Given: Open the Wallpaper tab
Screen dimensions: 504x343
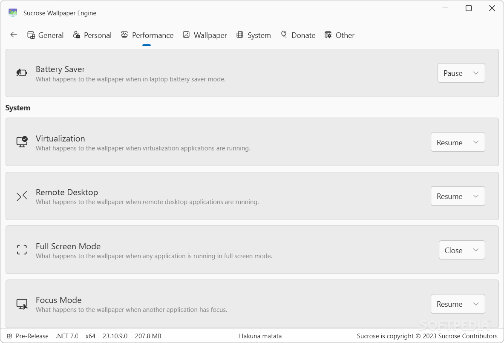Looking at the screenshot, I should point(205,35).
